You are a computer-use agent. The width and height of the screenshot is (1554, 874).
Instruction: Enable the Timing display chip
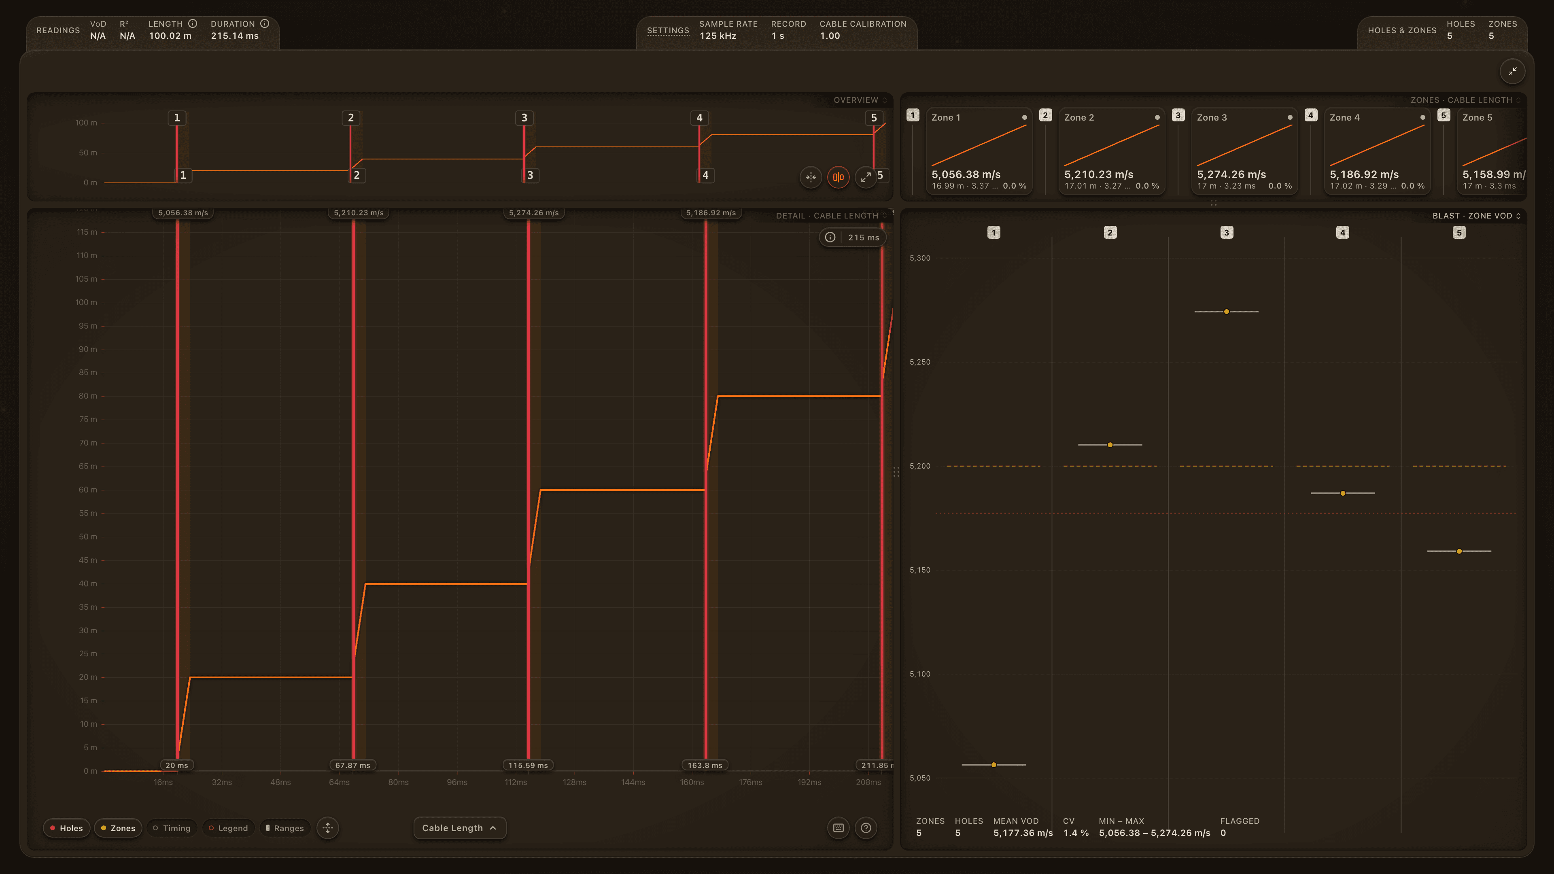[x=172, y=828]
